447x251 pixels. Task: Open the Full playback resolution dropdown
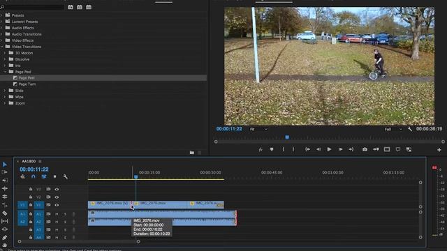point(393,129)
